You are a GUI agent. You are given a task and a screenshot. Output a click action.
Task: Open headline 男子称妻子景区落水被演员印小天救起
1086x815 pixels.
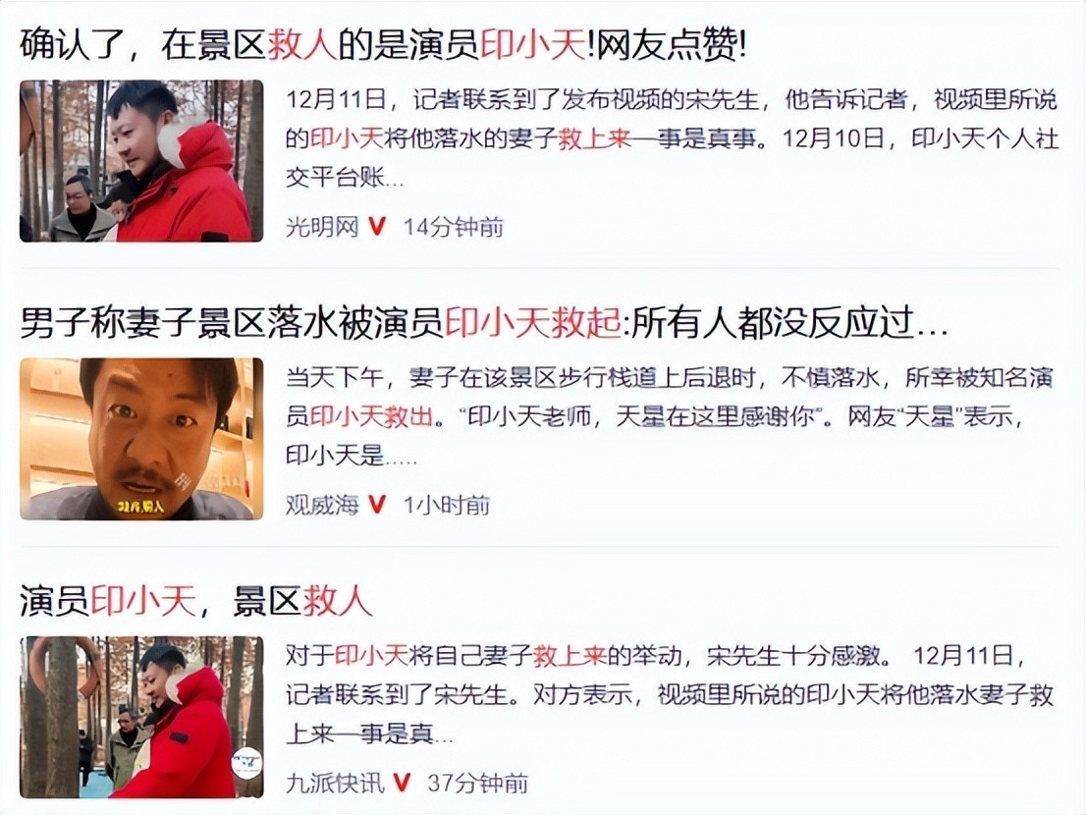(x=483, y=323)
